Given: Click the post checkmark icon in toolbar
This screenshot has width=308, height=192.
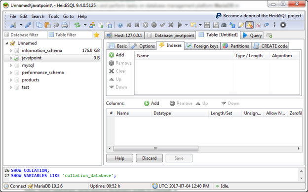Looking at the screenshot, I should 162,25.
